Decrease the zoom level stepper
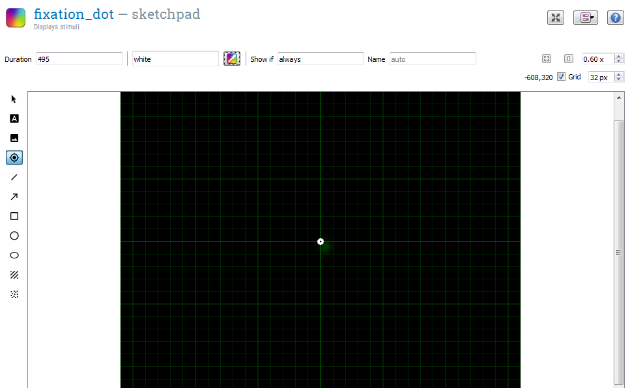Image resolution: width=630 pixels, height=388 pixels. coord(619,61)
